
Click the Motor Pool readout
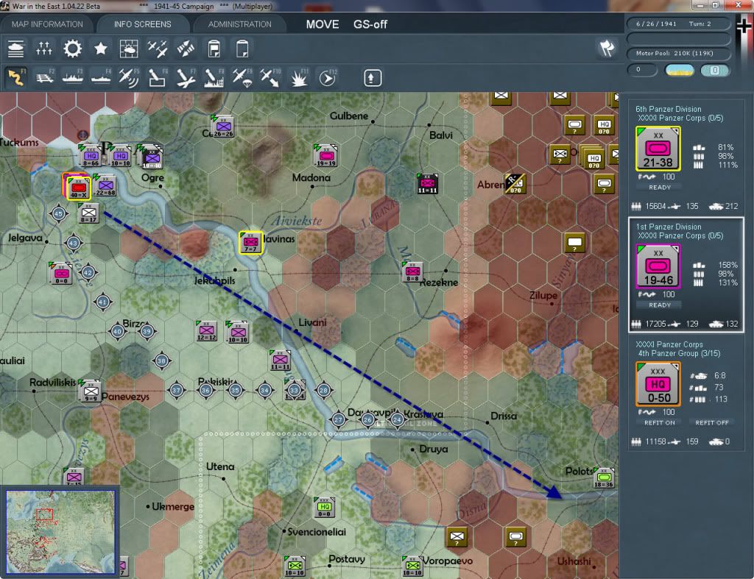pyautogui.click(x=678, y=53)
